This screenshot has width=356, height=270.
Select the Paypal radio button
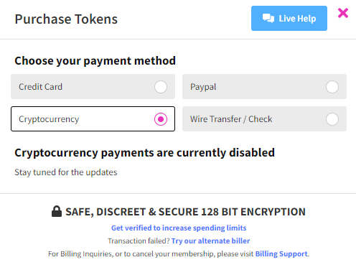tap(332, 87)
